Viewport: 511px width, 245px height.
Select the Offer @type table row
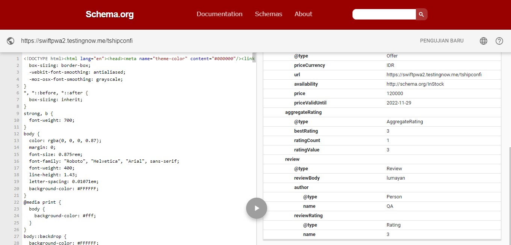[392, 56]
